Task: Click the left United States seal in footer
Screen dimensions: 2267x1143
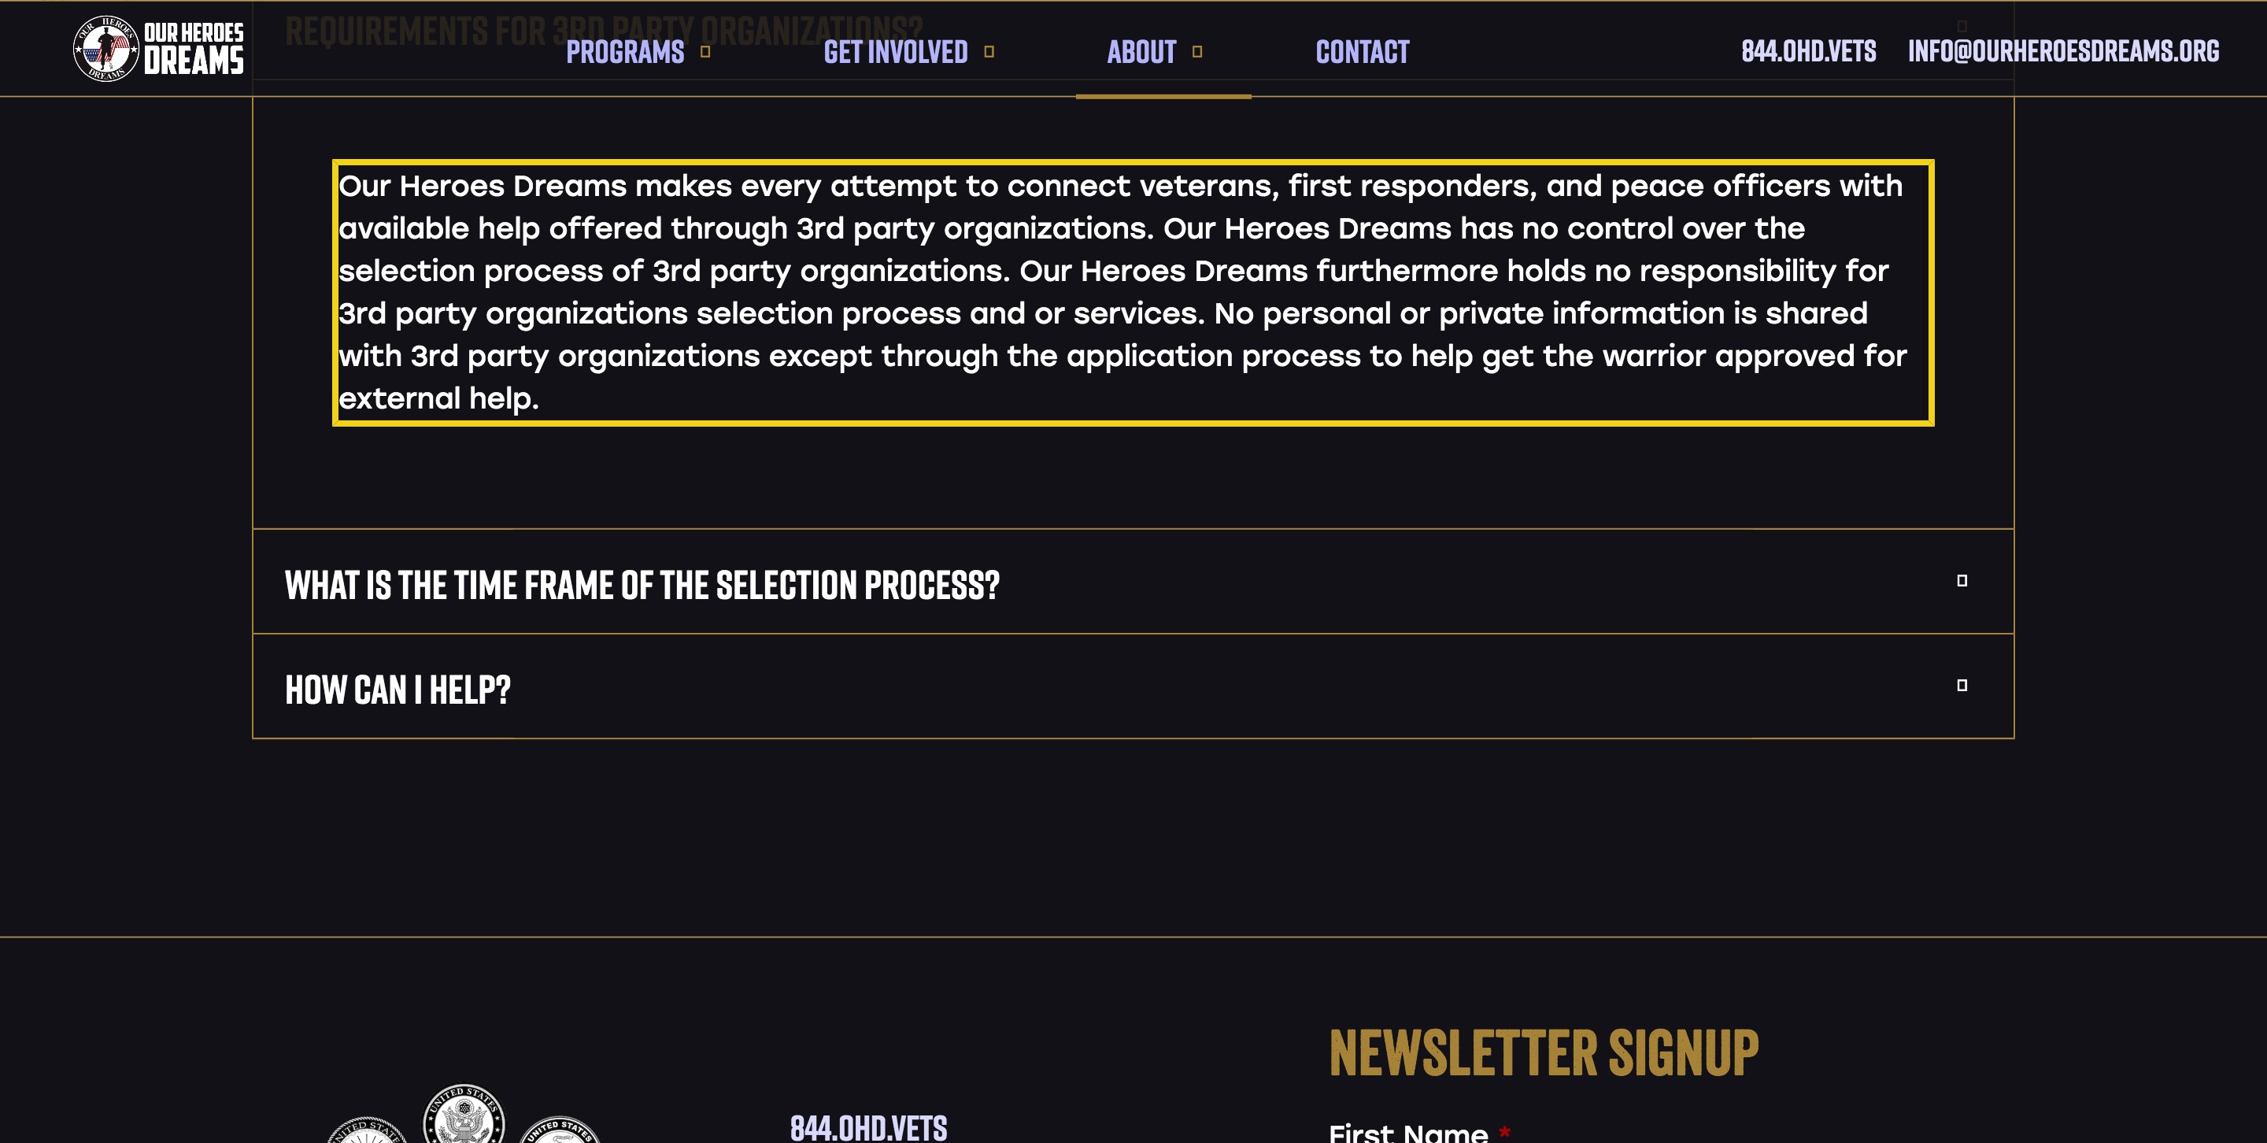Action: 368,1130
